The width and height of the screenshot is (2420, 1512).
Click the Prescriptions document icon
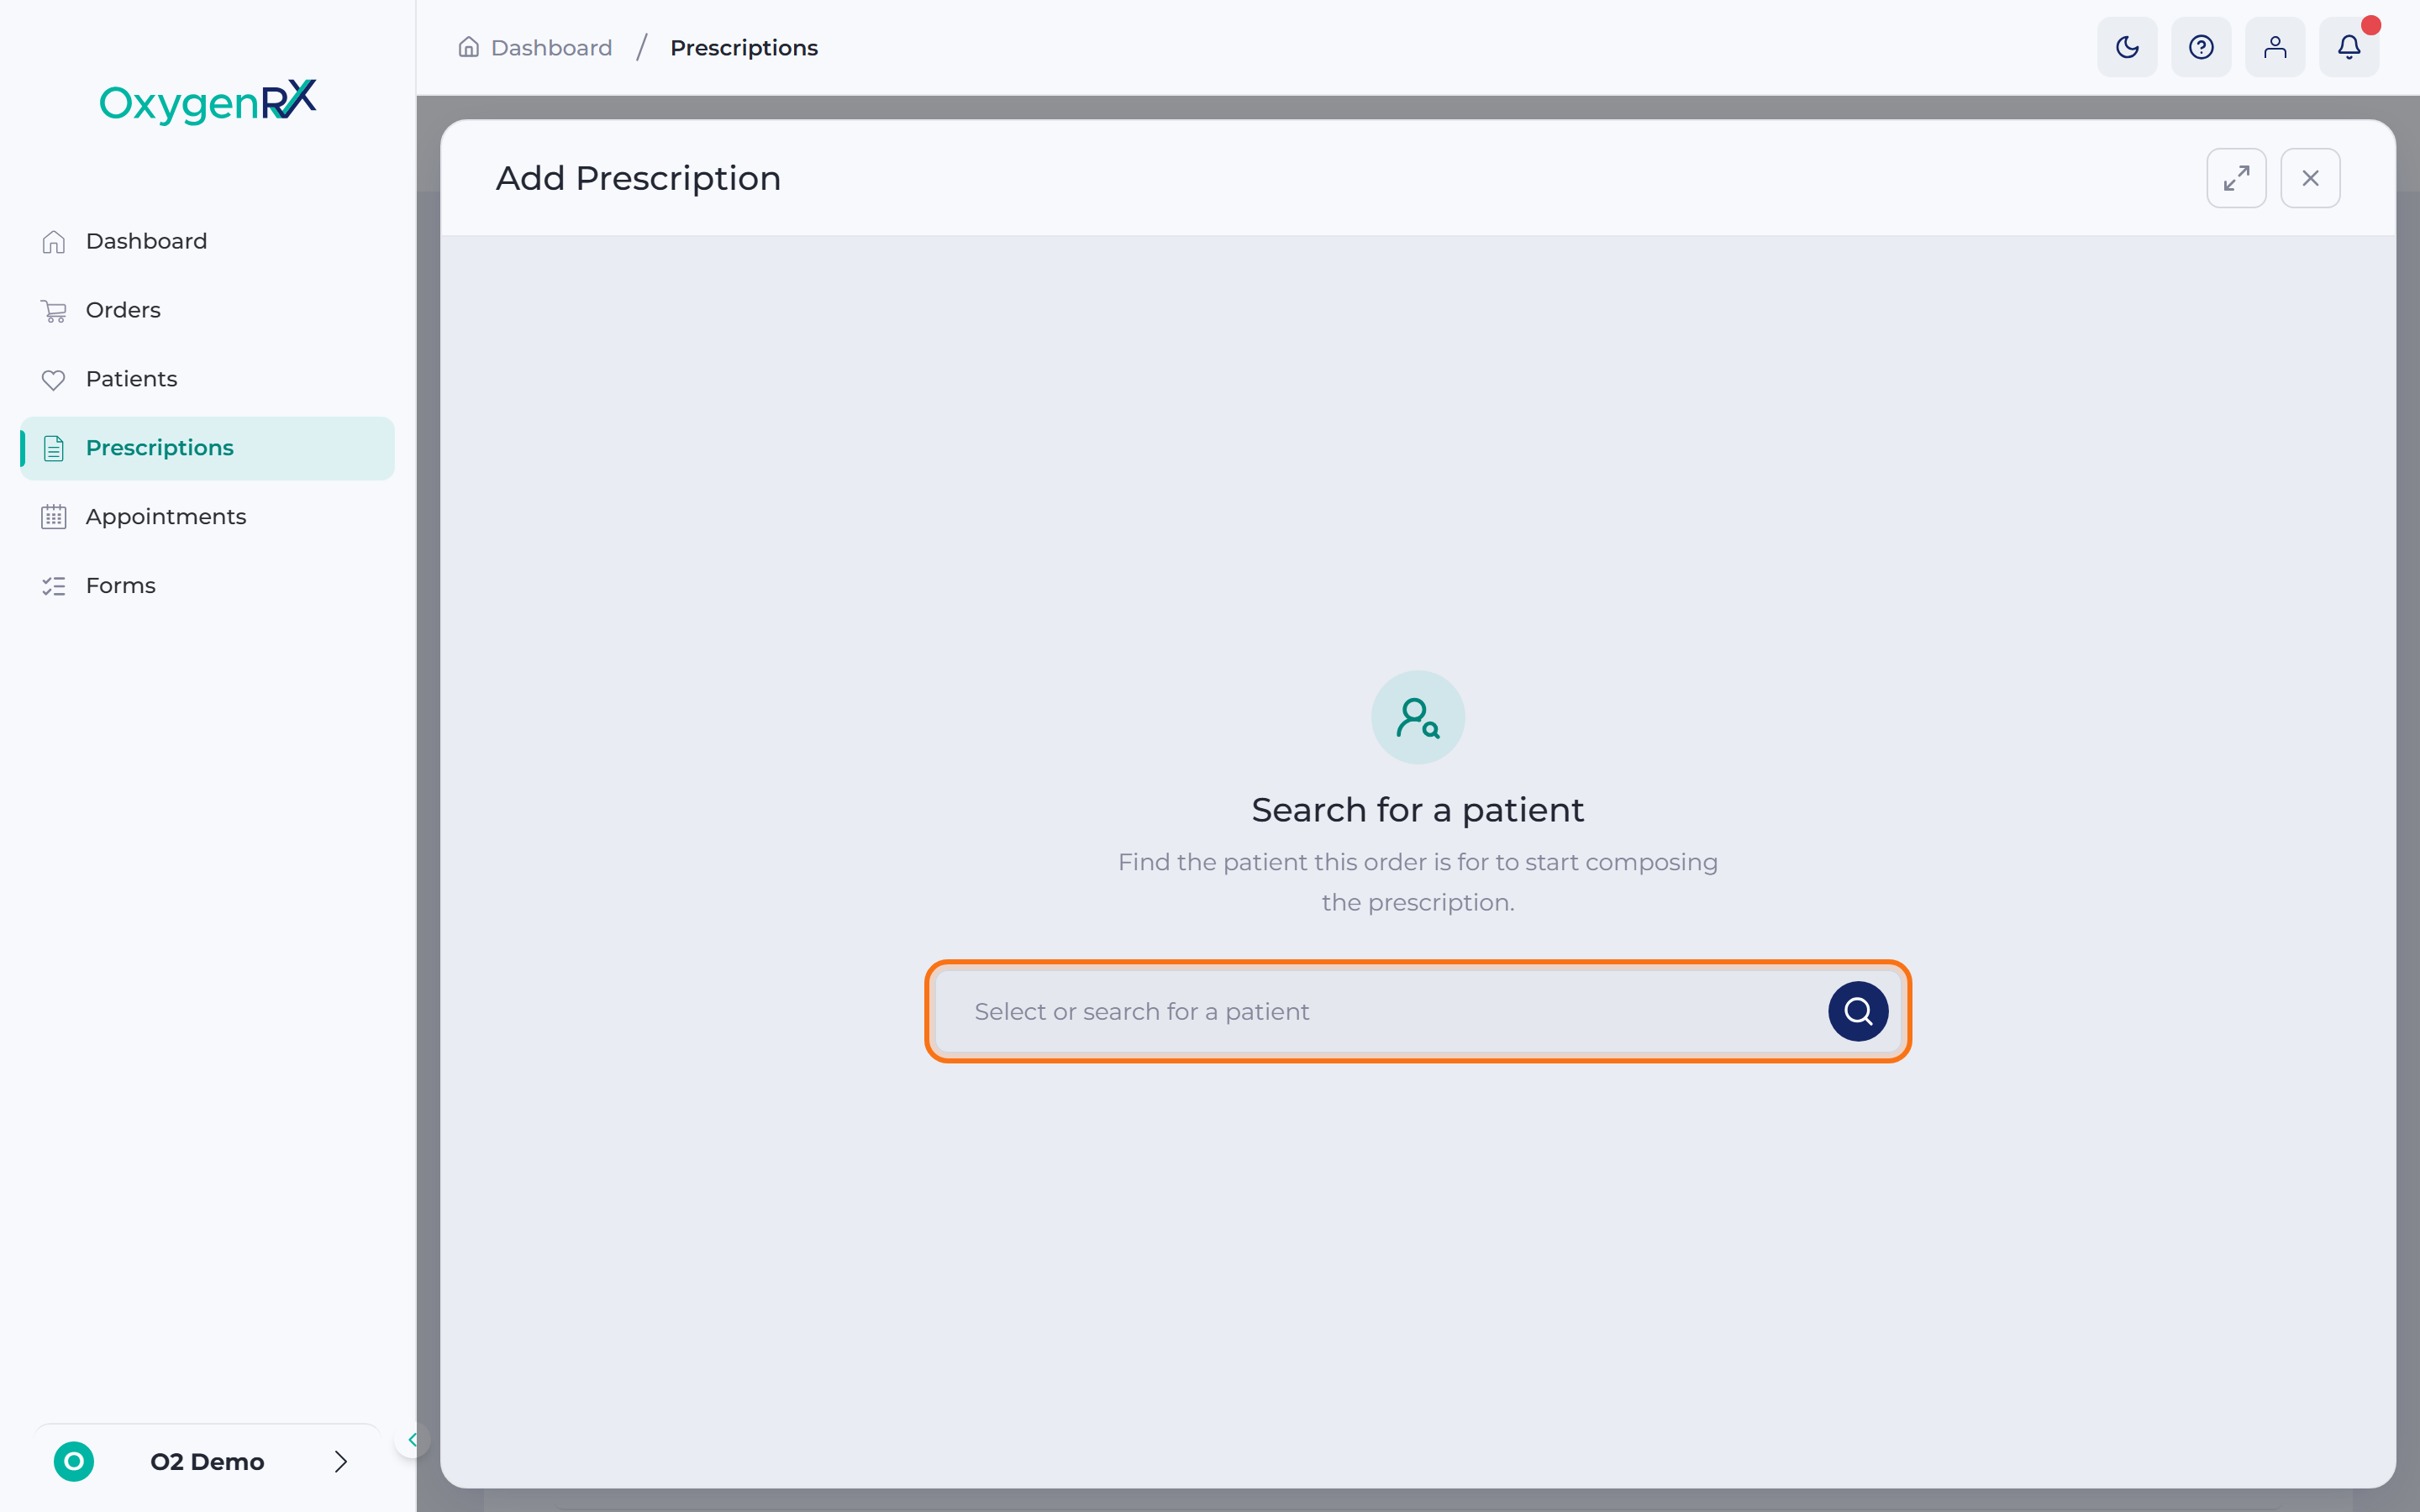click(54, 449)
